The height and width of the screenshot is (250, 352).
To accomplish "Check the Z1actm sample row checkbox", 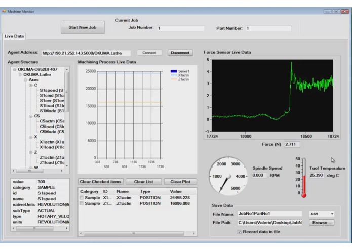I will [x=82, y=203].
